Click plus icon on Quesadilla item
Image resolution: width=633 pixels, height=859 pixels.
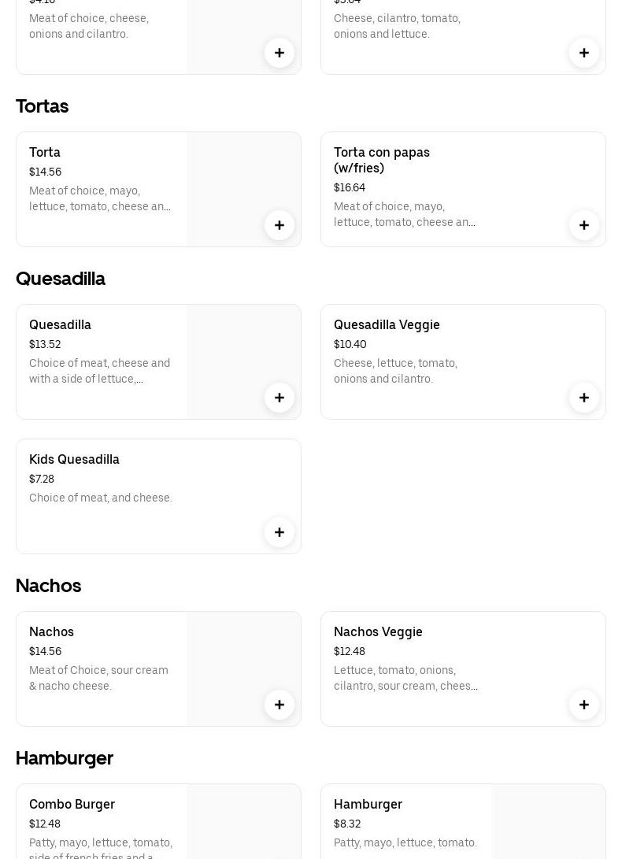point(279,398)
